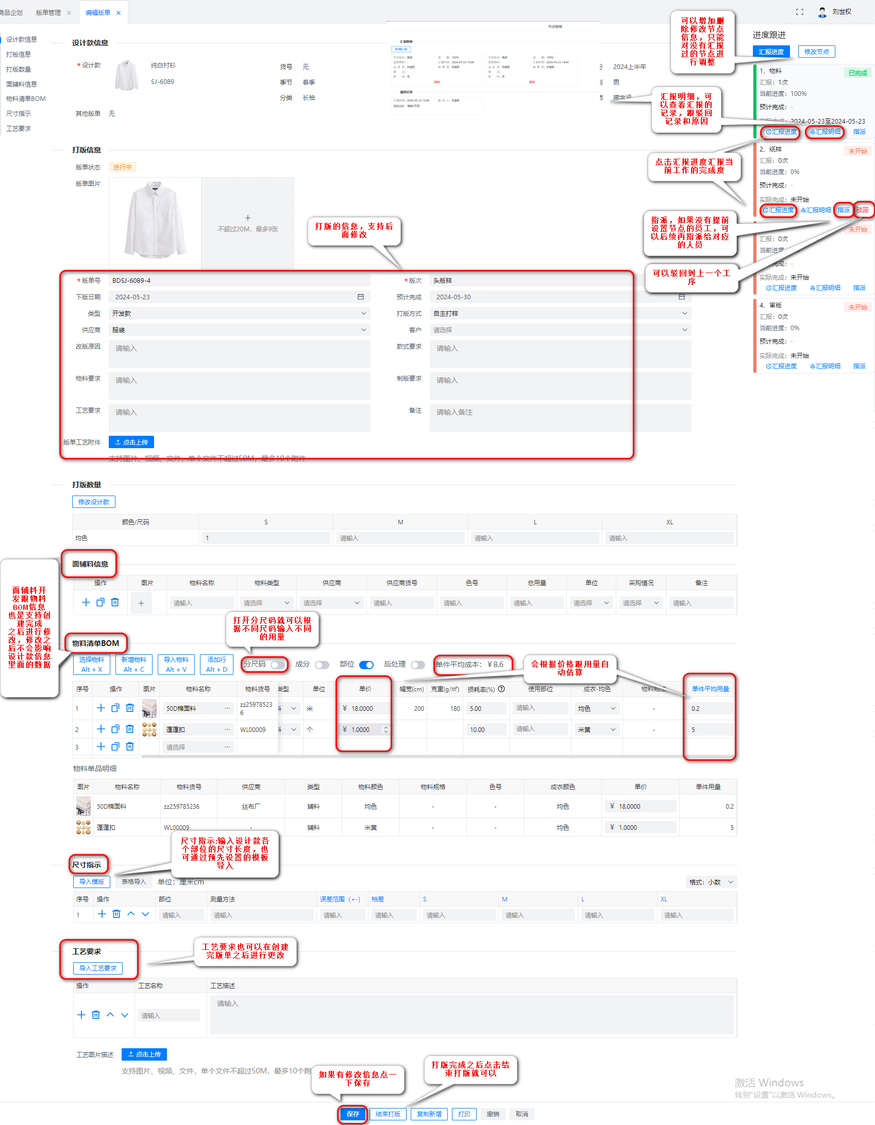
Task: Disable the 部位 toggle
Action: 366,664
